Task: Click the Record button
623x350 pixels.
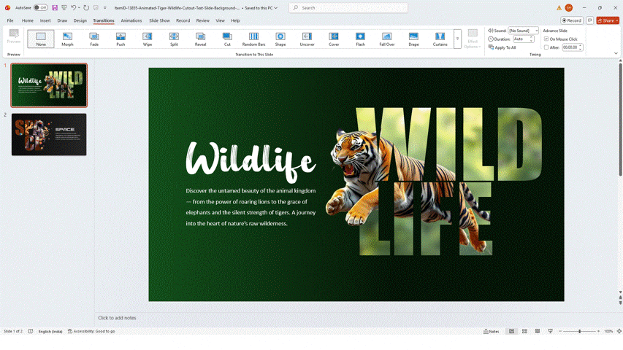Action: [x=572, y=20]
